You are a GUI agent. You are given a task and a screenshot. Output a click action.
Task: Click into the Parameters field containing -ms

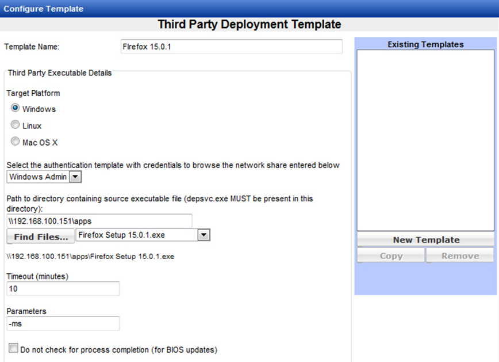point(63,323)
